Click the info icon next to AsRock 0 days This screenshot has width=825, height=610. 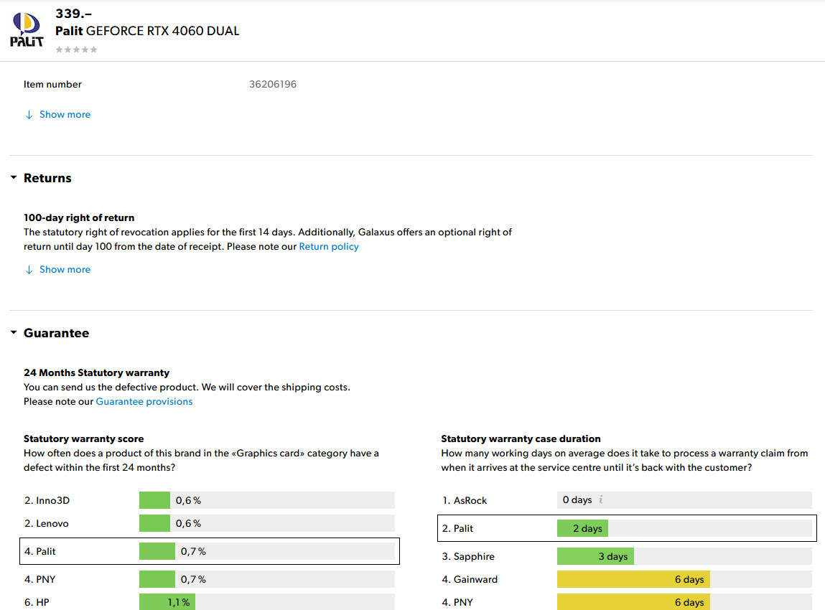(600, 499)
